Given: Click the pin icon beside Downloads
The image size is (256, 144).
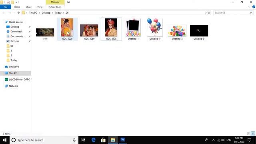Looking at the screenshot, I should (x=30, y=32).
